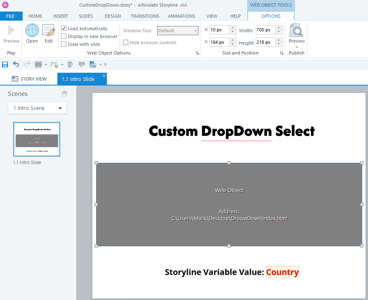Click the align top icon in toolbar
Screen dimensions: 368x300
82,64
